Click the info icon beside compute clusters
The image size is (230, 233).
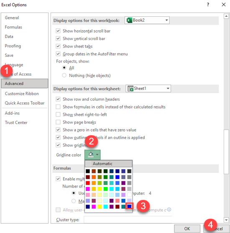169,210
